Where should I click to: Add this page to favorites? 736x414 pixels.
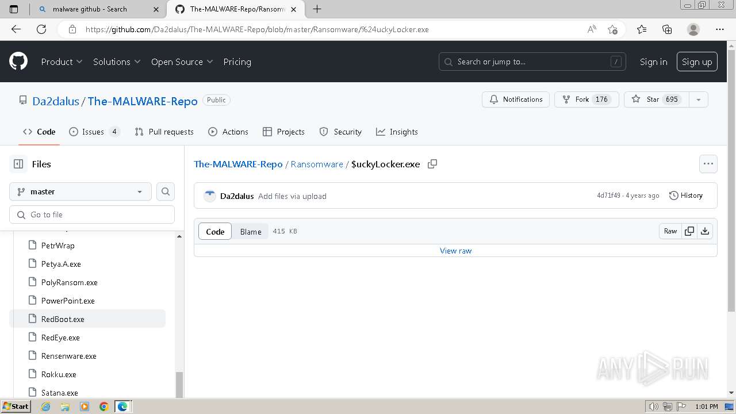click(612, 29)
